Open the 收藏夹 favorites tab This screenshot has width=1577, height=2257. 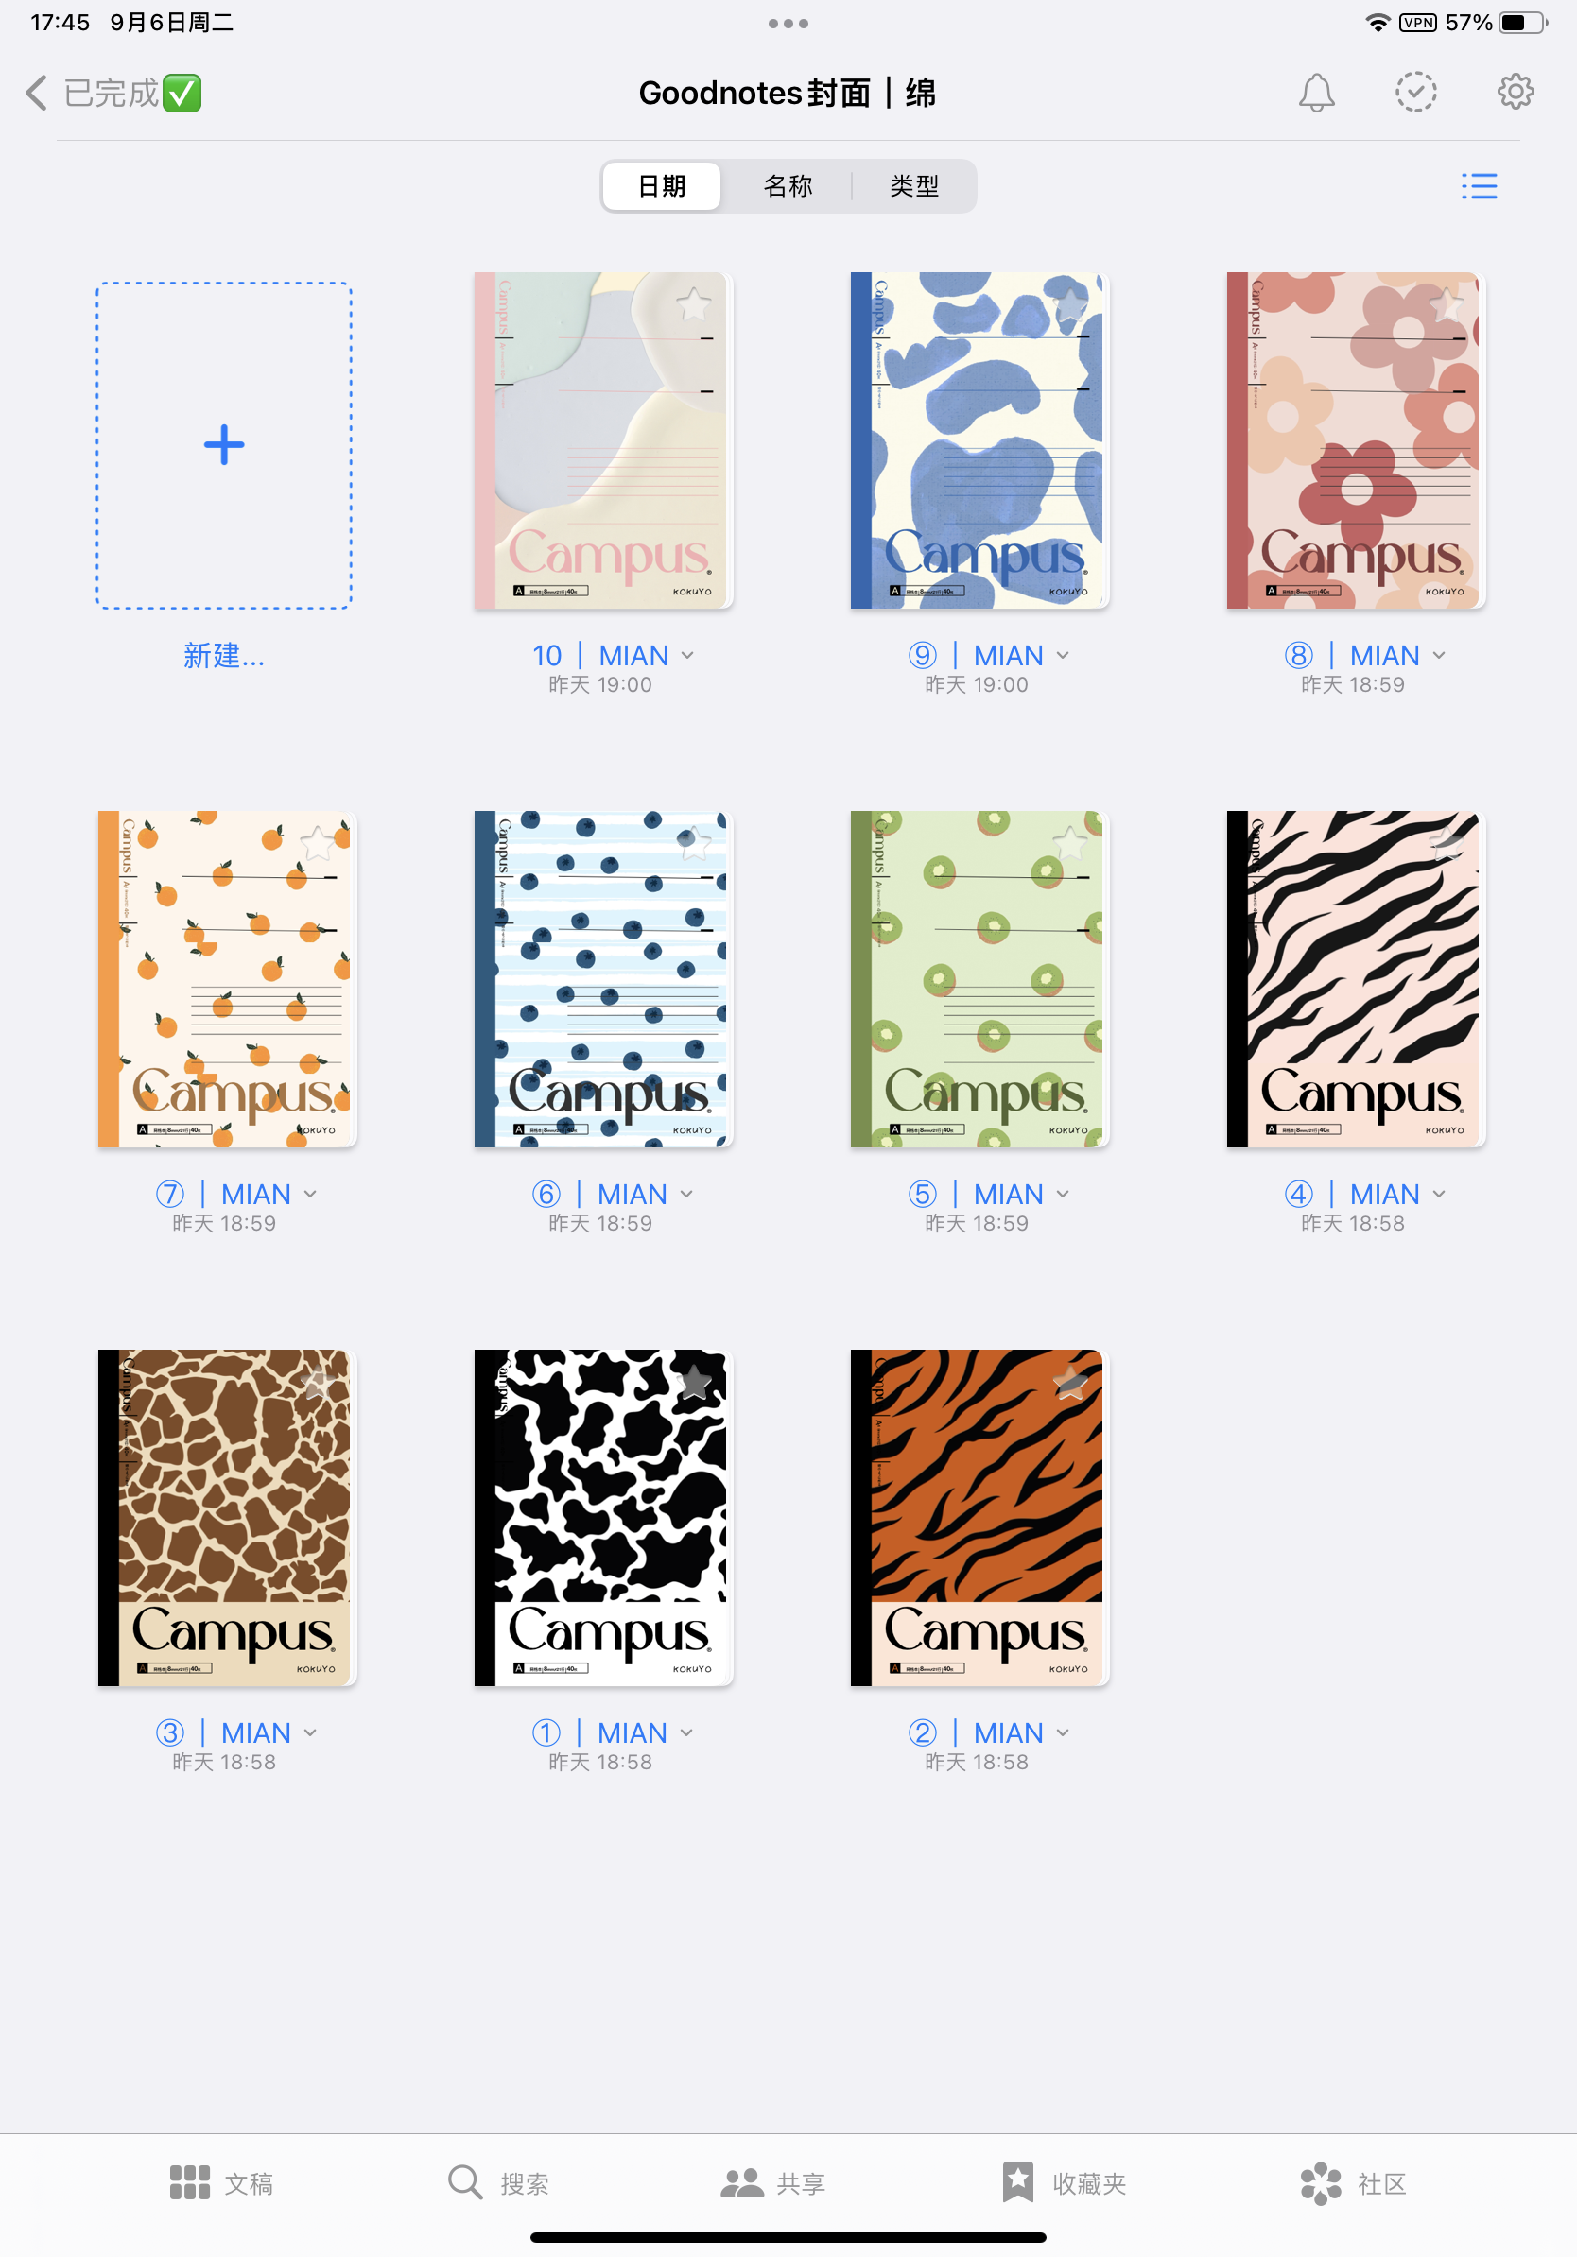tap(1064, 2183)
